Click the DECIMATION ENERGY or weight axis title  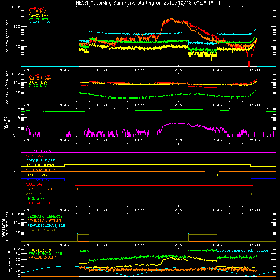tap(5, 227)
